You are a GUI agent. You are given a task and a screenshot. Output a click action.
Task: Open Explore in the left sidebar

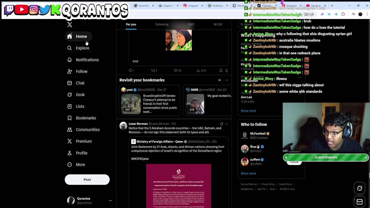[x=78, y=48]
